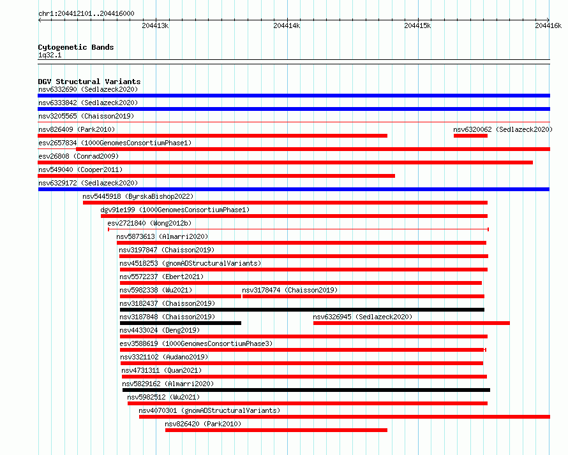Select the 1q32.1 band label

pyautogui.click(x=50, y=55)
